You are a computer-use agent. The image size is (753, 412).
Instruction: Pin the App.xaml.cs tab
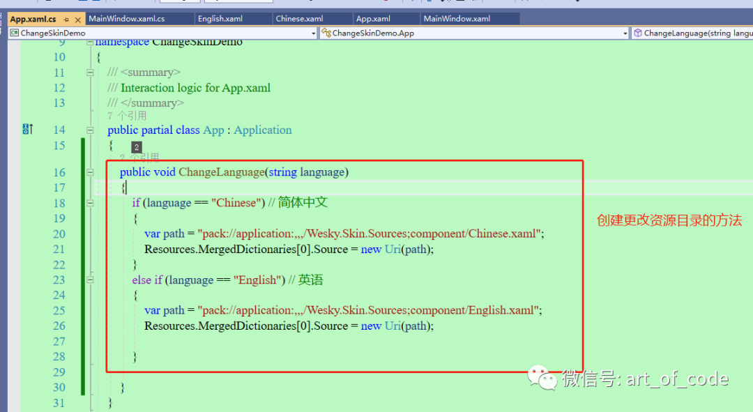click(66, 20)
